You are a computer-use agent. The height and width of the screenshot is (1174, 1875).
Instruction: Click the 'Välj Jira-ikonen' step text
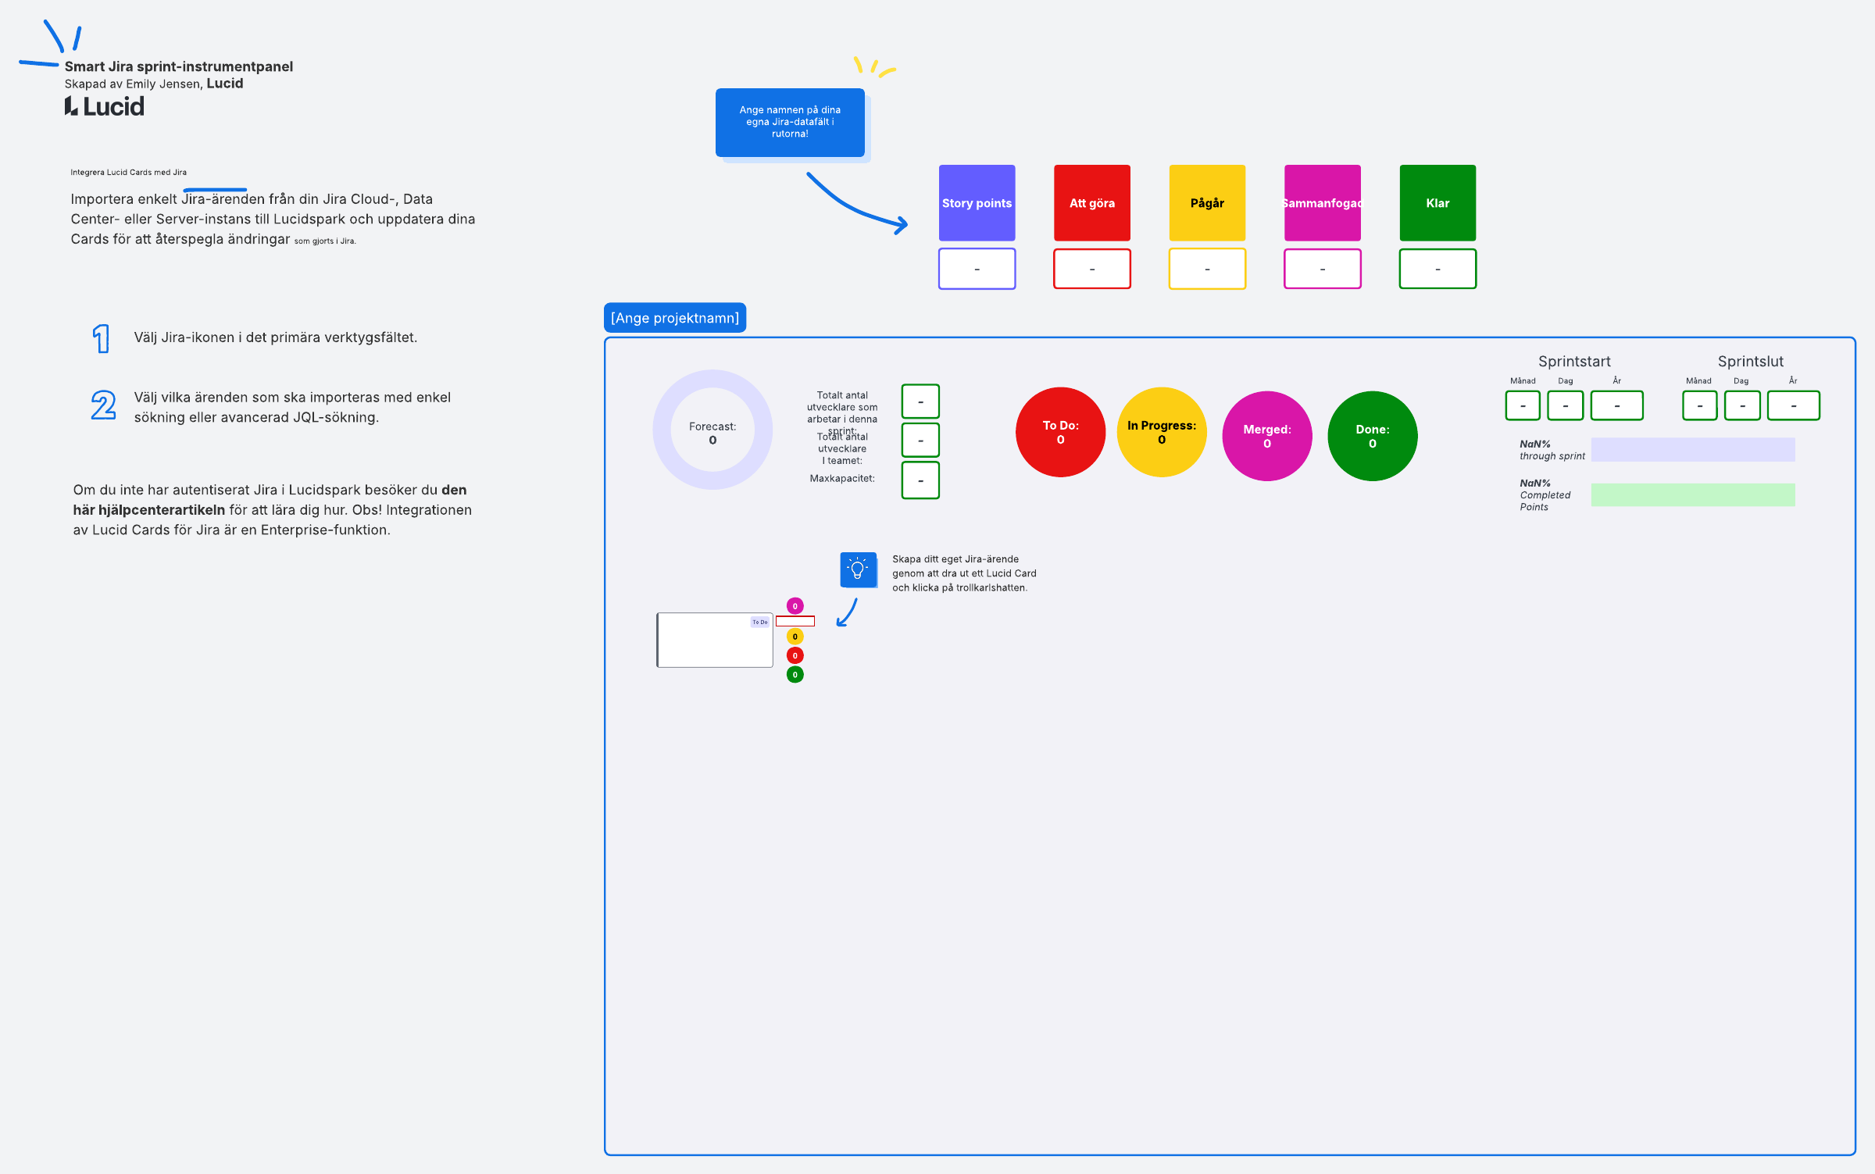point(276,337)
